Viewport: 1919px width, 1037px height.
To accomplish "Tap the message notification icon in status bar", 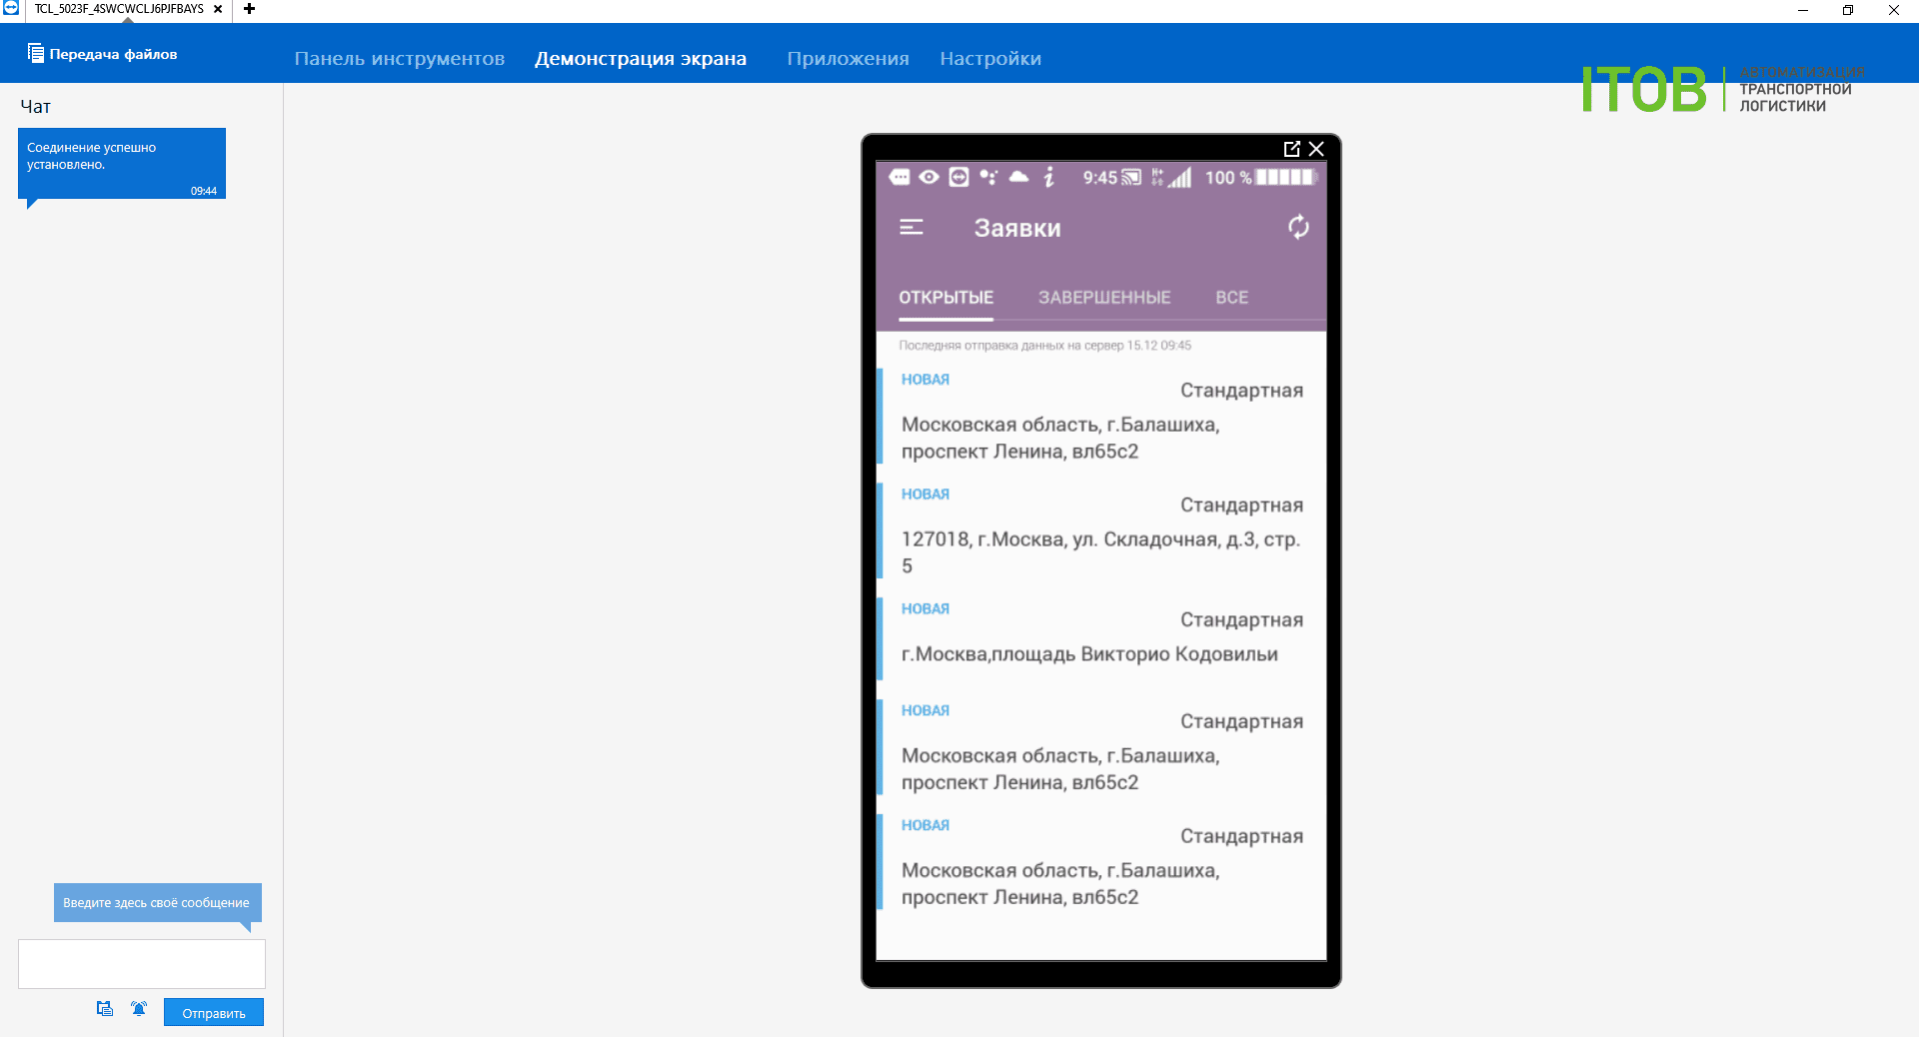I will tap(900, 177).
